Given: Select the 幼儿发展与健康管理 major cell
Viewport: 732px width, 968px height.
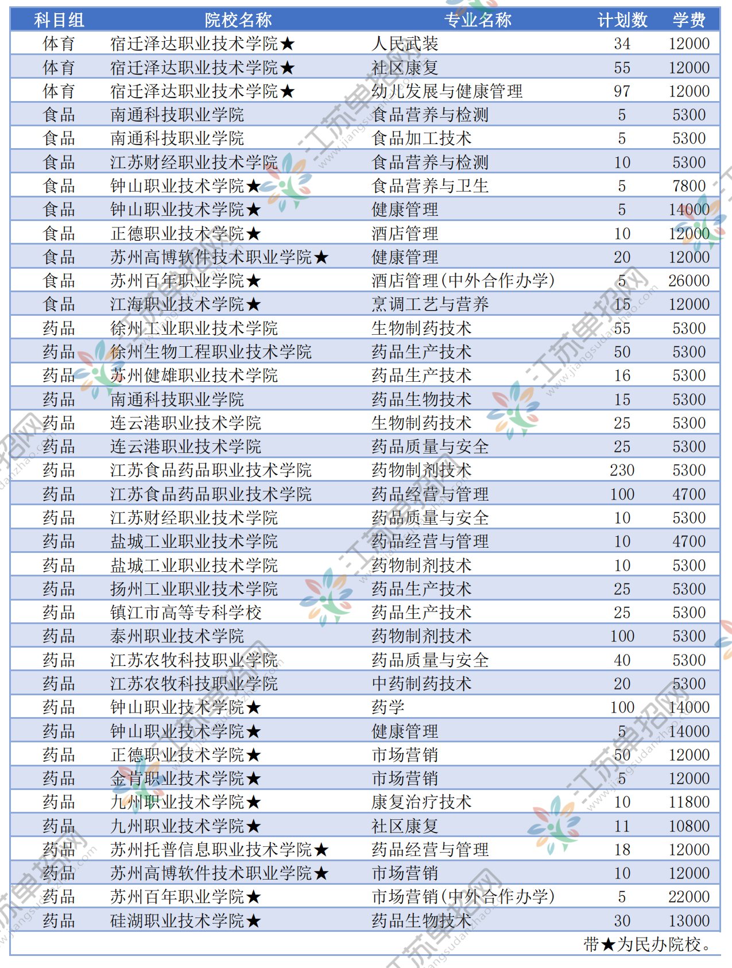Looking at the screenshot, I should [x=447, y=91].
